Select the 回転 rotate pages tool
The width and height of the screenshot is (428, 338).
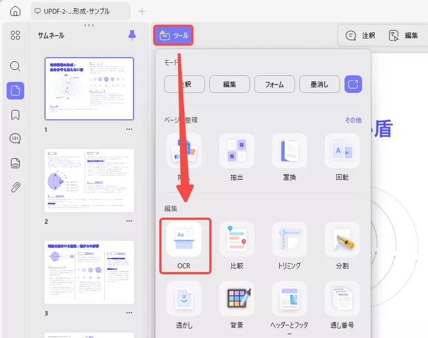pos(342,157)
